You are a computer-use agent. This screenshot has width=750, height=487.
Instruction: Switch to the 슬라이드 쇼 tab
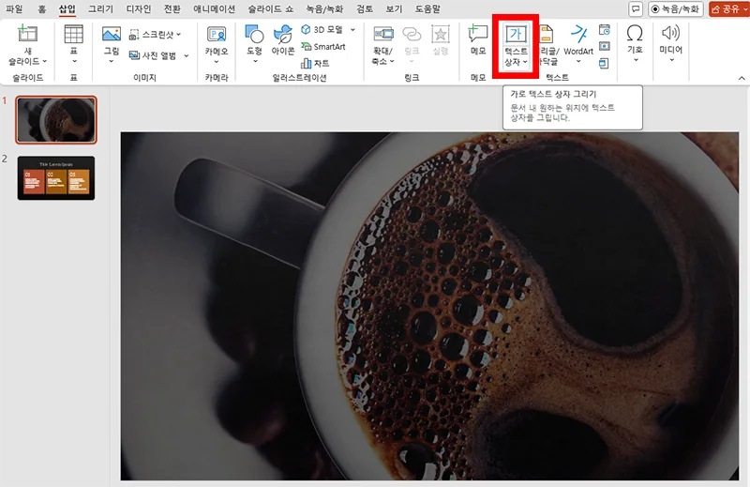coord(271,9)
